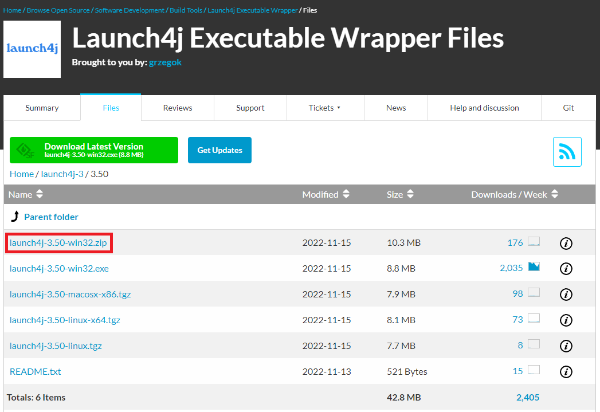Click the 2,405 total downloads count

point(527,397)
